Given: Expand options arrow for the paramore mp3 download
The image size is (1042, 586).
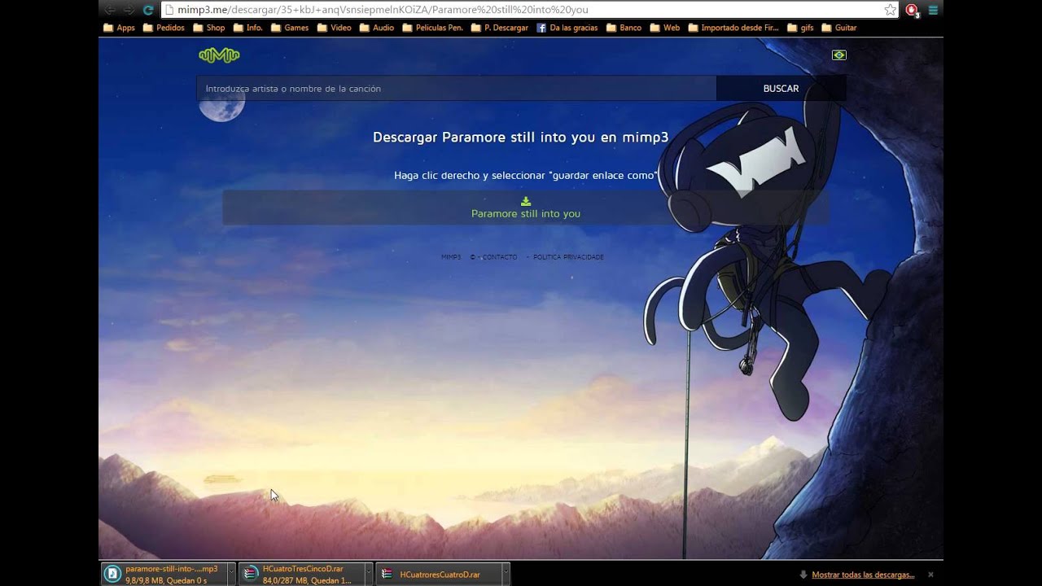Looking at the screenshot, I should tap(231, 574).
